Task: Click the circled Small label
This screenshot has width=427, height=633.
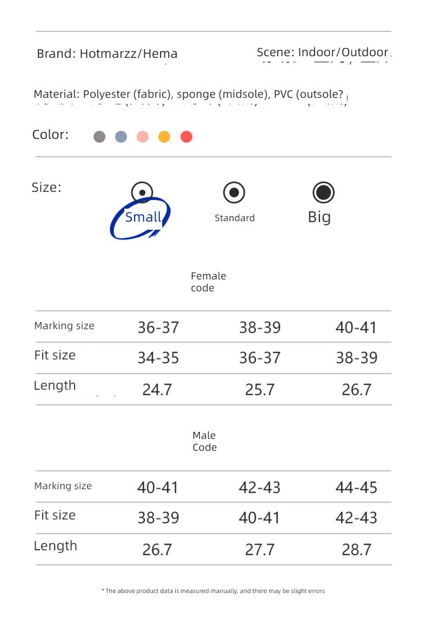Action: [x=143, y=217]
